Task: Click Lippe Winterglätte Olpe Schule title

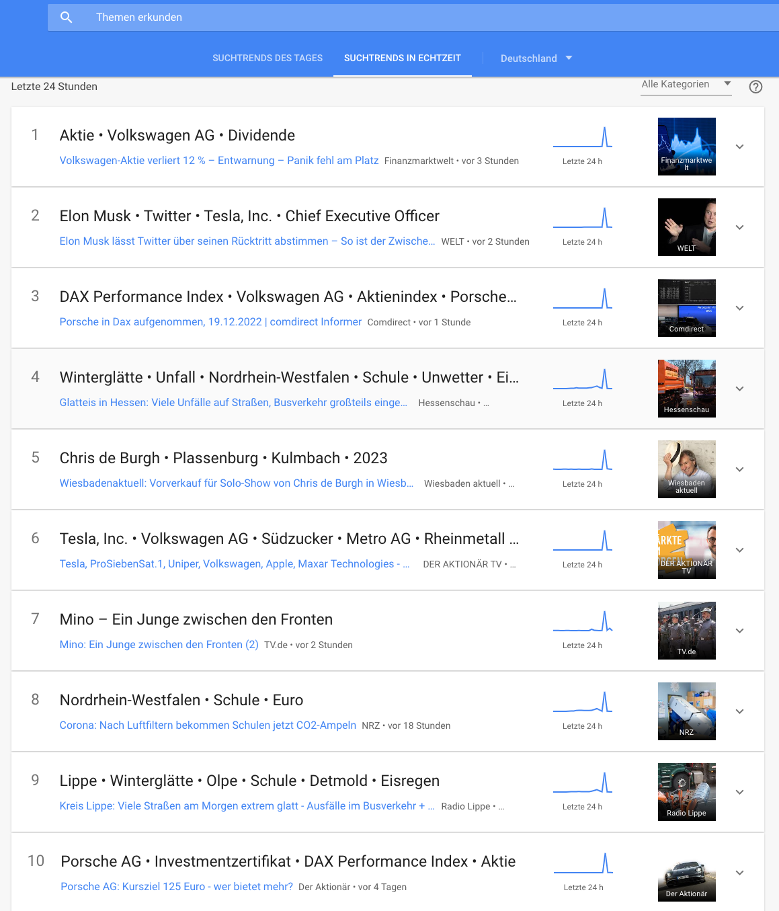Action: click(249, 781)
